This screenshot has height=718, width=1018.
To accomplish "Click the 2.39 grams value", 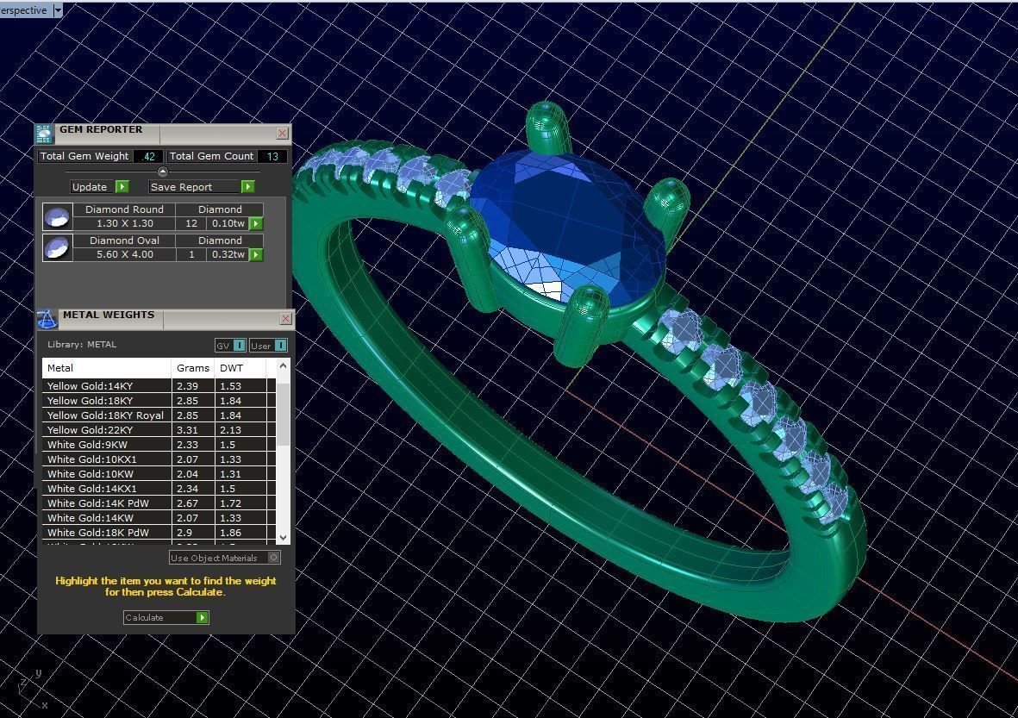I will click(187, 385).
